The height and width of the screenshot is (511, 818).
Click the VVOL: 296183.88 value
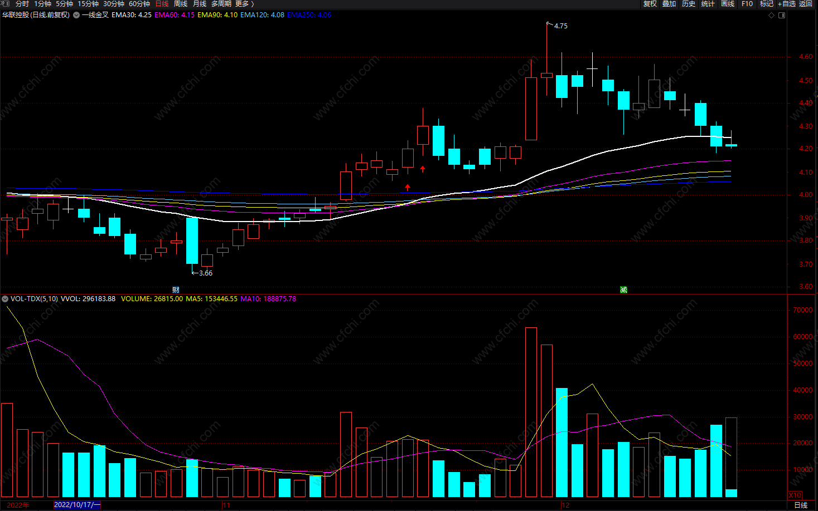point(88,299)
